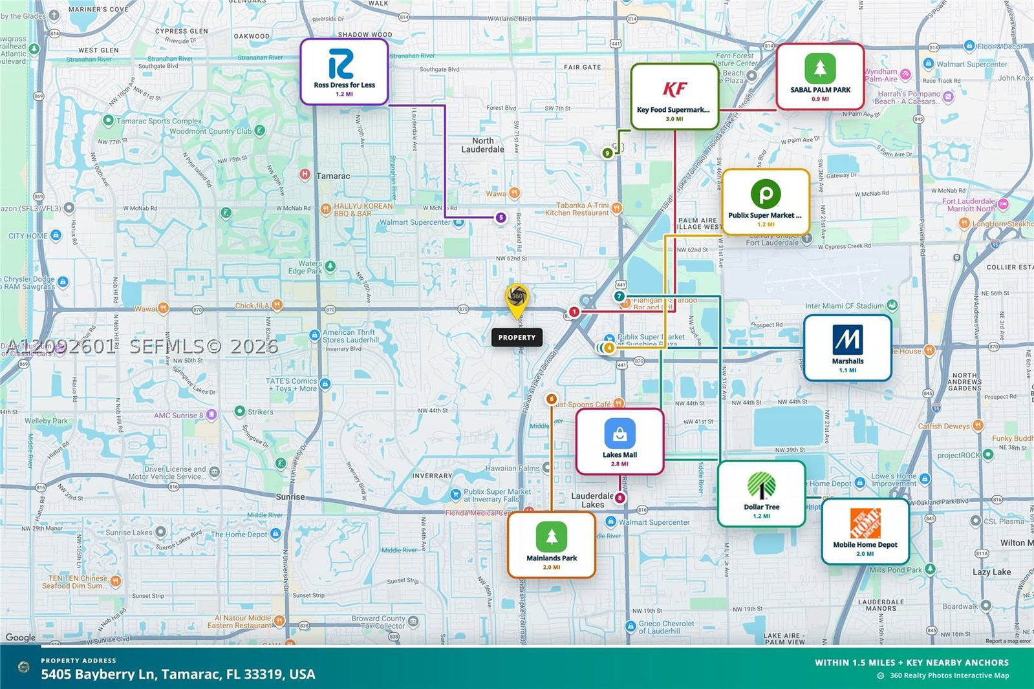
Task: Select the Al Natour Middle Eastern Restaurant pin
Action: (279, 620)
